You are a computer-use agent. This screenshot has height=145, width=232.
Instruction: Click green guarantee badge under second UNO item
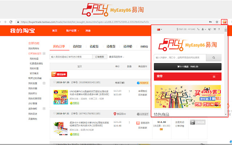pyautogui.click(x=74, y=134)
